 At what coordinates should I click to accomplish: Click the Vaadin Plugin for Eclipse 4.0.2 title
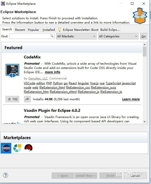click(52, 110)
